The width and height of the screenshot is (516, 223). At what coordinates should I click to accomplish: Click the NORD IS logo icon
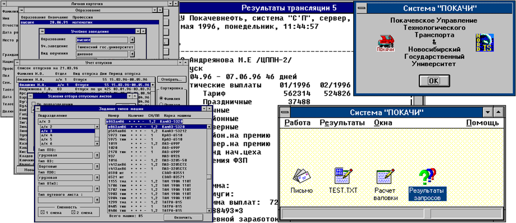(x=484, y=43)
